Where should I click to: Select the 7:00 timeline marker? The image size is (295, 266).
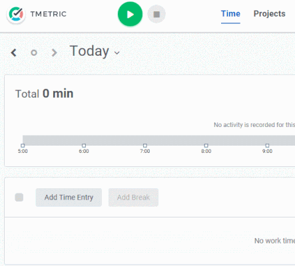coord(145,146)
